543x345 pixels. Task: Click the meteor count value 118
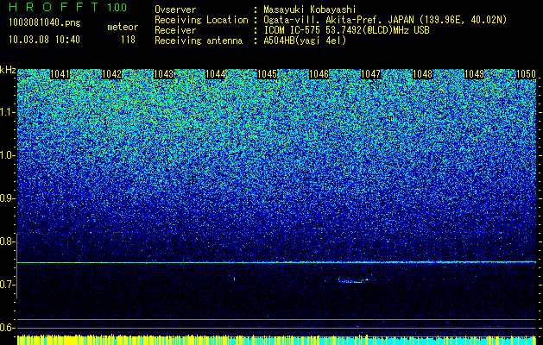click(x=128, y=40)
